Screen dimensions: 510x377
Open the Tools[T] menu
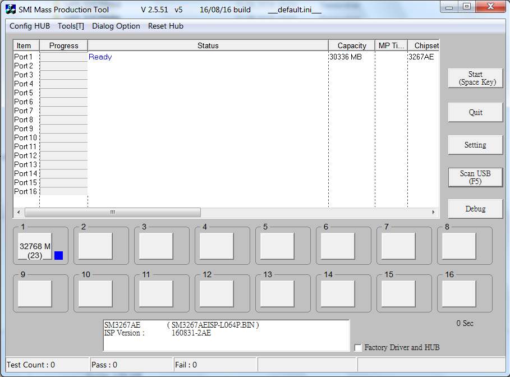point(71,26)
